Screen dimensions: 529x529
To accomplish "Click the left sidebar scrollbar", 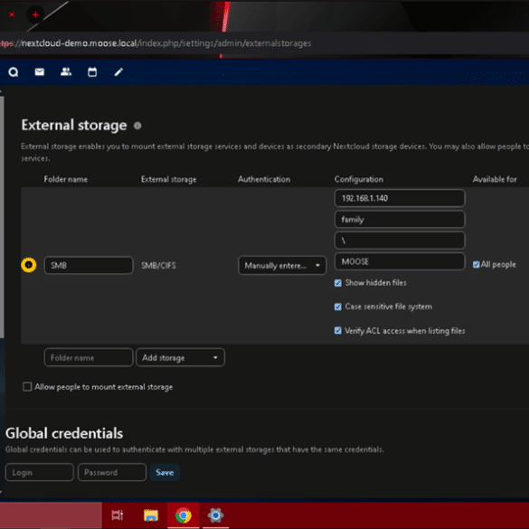I will [x=2, y=216].
